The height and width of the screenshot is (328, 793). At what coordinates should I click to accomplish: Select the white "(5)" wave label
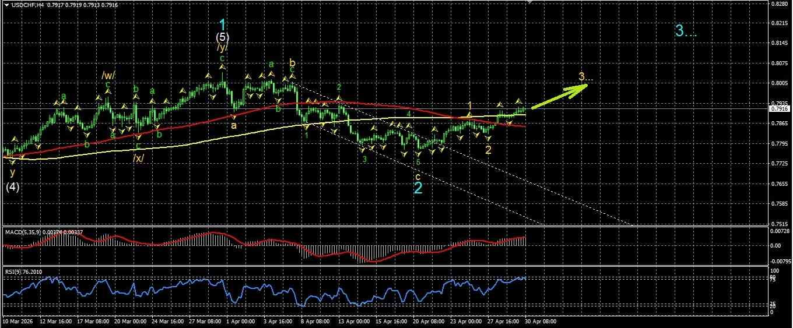(222, 37)
